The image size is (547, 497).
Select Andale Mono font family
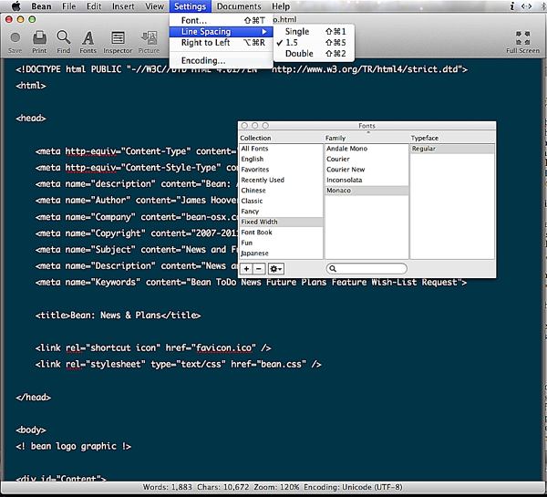(366, 149)
